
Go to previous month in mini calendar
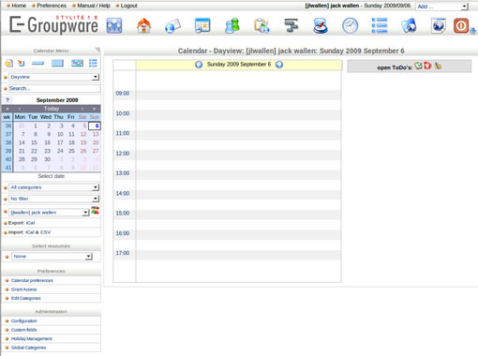click(x=20, y=109)
